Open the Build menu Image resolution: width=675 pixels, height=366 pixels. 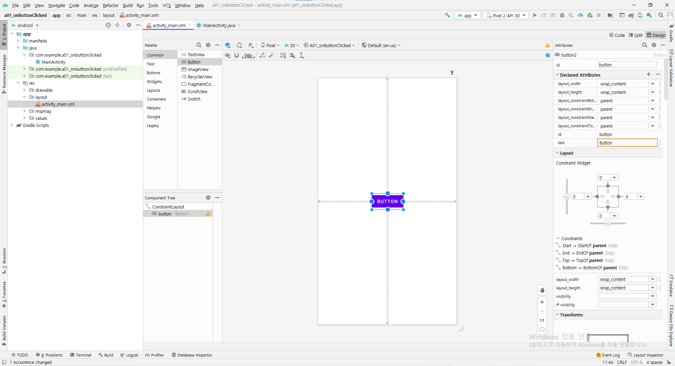pyautogui.click(x=128, y=5)
